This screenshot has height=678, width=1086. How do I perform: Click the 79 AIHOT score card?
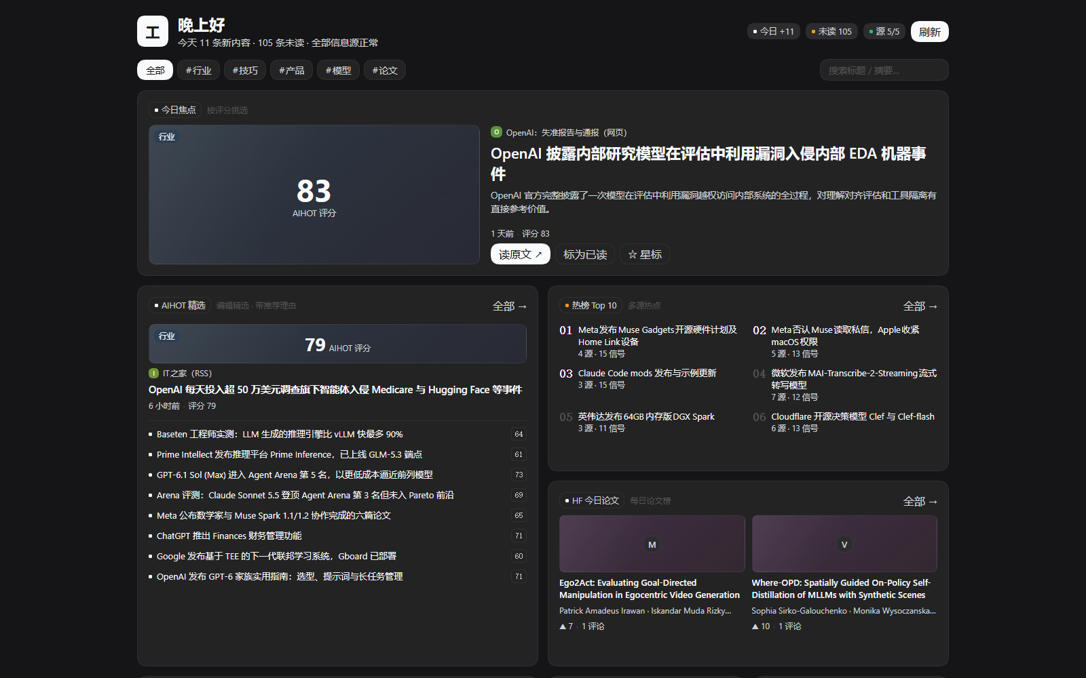coord(337,344)
